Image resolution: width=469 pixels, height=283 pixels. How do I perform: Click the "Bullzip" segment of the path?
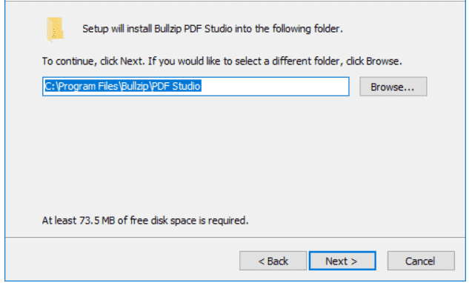click(x=135, y=86)
